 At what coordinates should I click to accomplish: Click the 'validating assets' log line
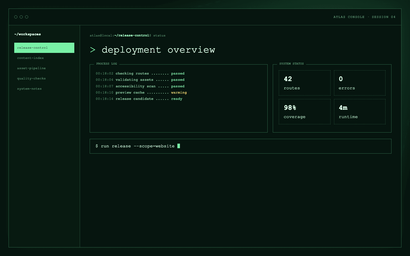[140, 80]
